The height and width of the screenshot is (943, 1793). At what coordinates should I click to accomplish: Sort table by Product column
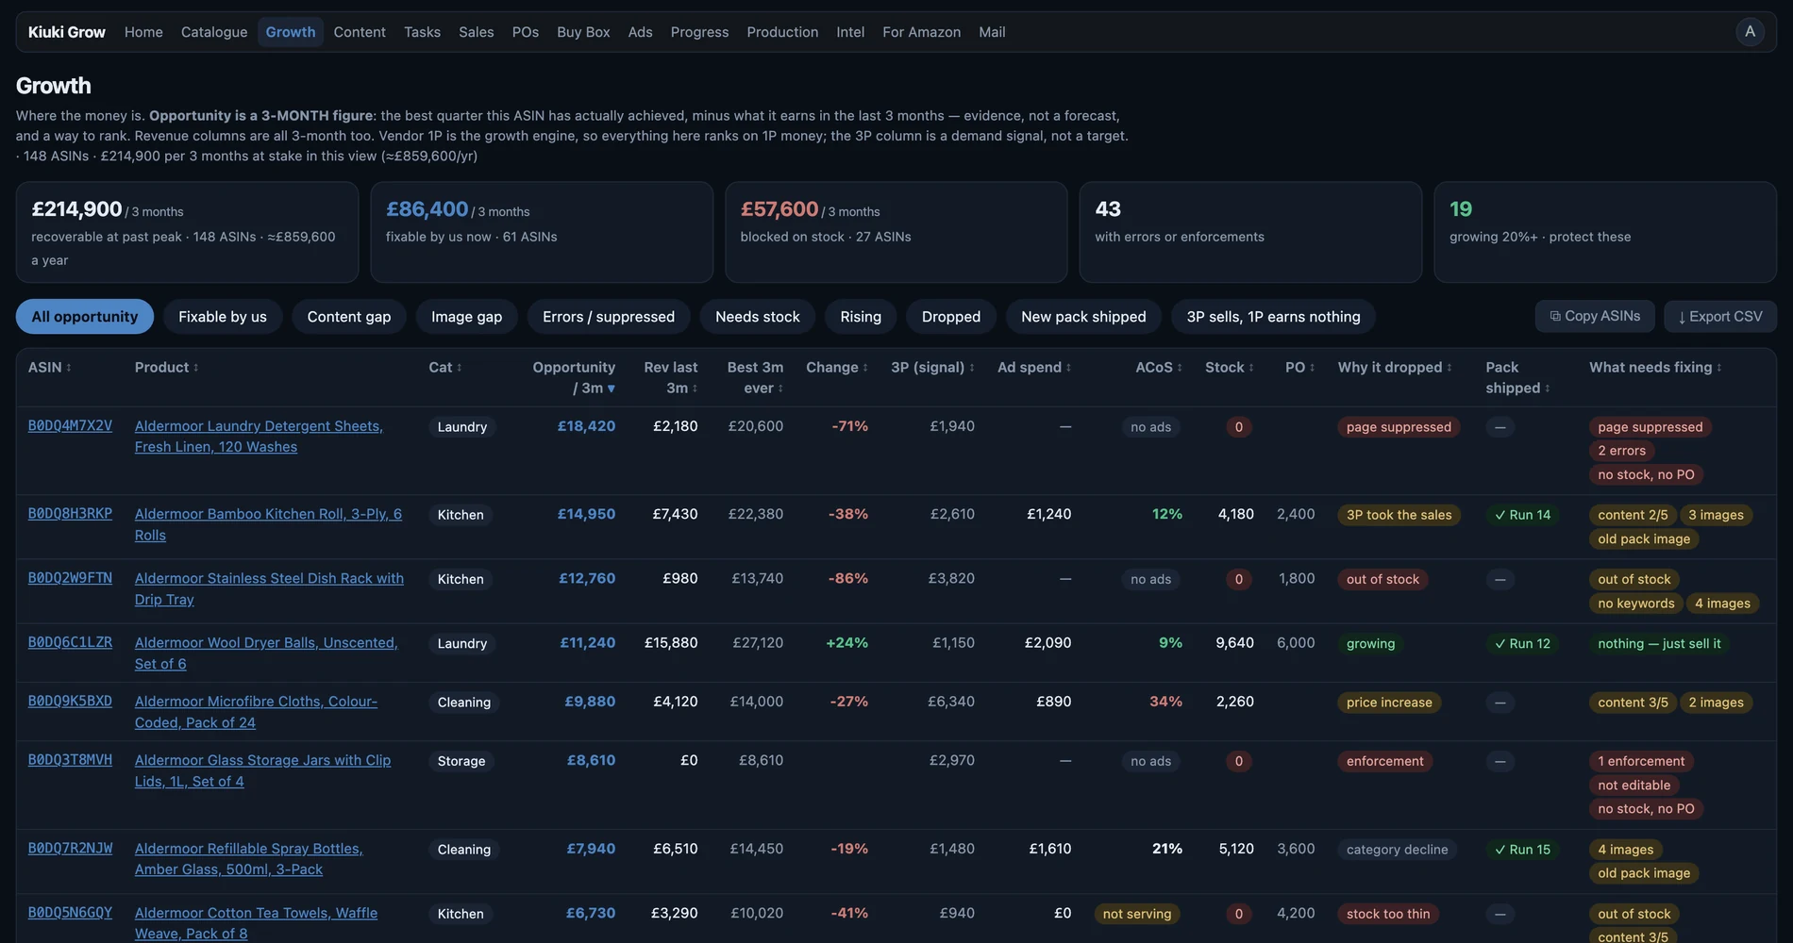pyautogui.click(x=166, y=368)
